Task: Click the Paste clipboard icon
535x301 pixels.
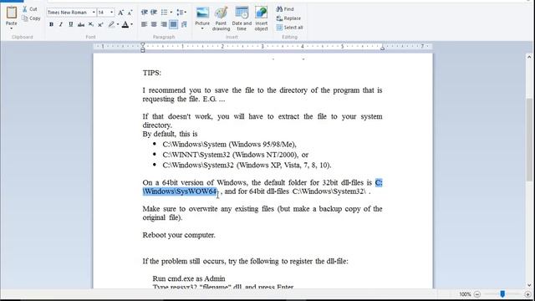Action: point(11,13)
